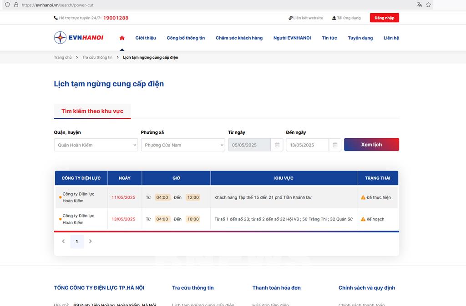Image resolution: width=466 pixels, height=306 pixels.
Task: Expand the Phường xã dropdown
Action: tap(183, 145)
